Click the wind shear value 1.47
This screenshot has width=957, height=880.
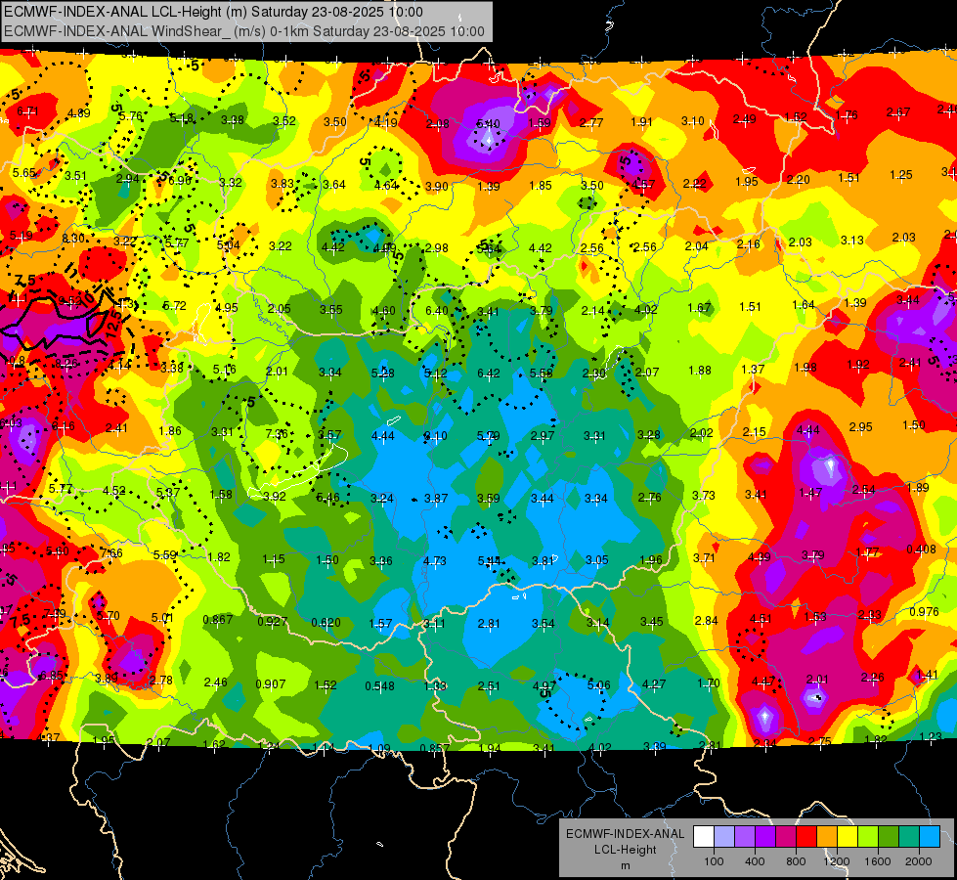(x=810, y=493)
